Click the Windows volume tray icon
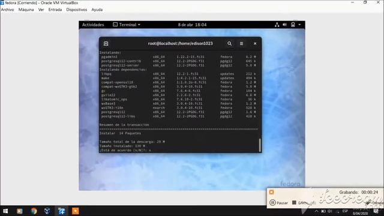This screenshot has width=384, height=216. (x=330, y=211)
